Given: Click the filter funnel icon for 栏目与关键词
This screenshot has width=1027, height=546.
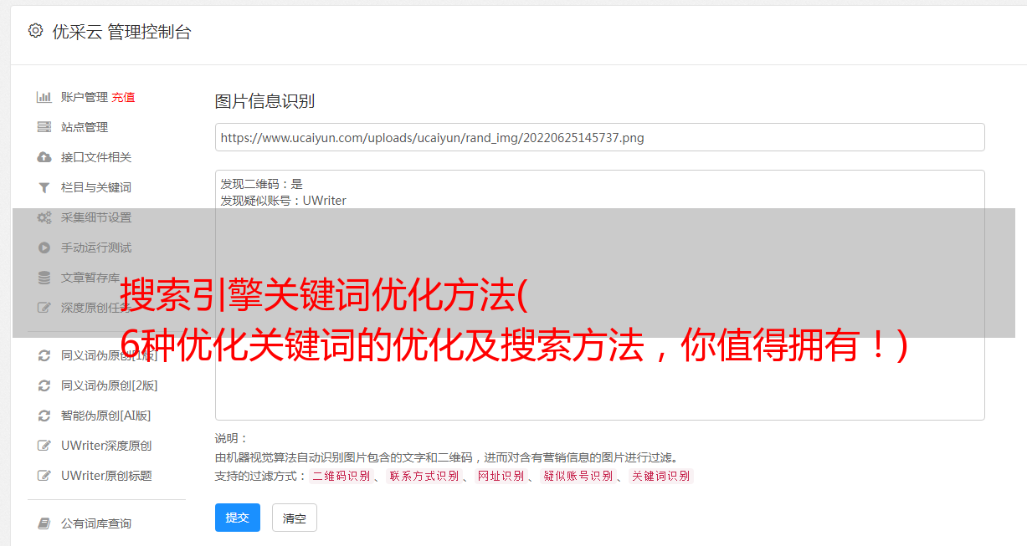Looking at the screenshot, I should [44, 187].
